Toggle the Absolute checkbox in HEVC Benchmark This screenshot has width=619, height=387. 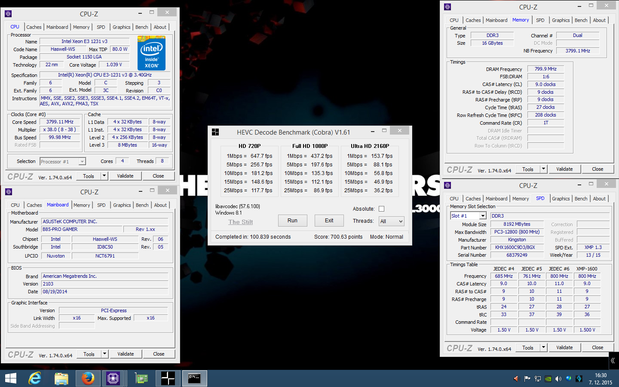pos(381,209)
